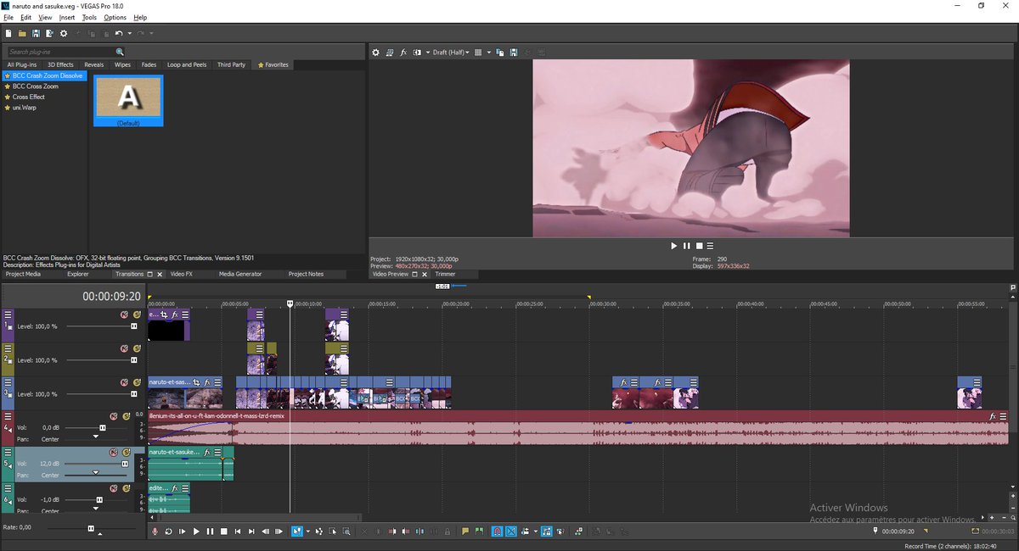This screenshot has height=551, width=1019.
Task: Open event FX on the track 5 audio clip
Action: click(206, 453)
